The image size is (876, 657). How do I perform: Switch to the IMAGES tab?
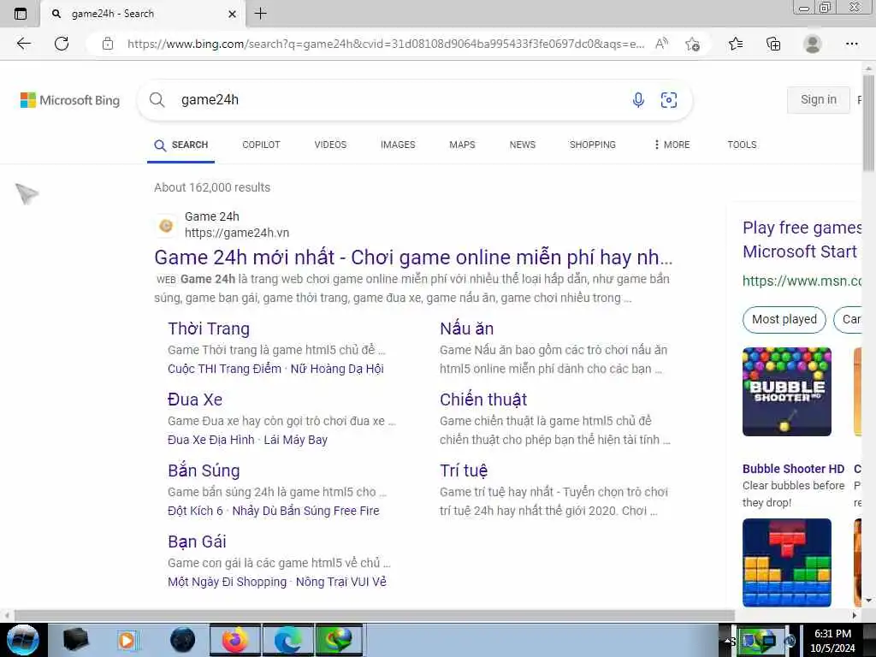point(398,145)
